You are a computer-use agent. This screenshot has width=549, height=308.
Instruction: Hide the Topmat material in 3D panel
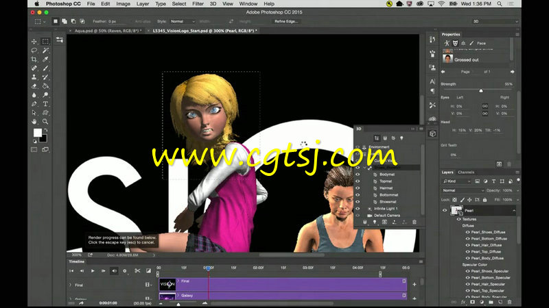pyautogui.click(x=358, y=181)
